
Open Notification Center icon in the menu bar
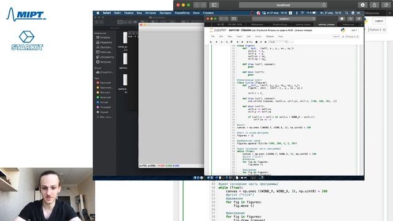[x=359, y=13]
